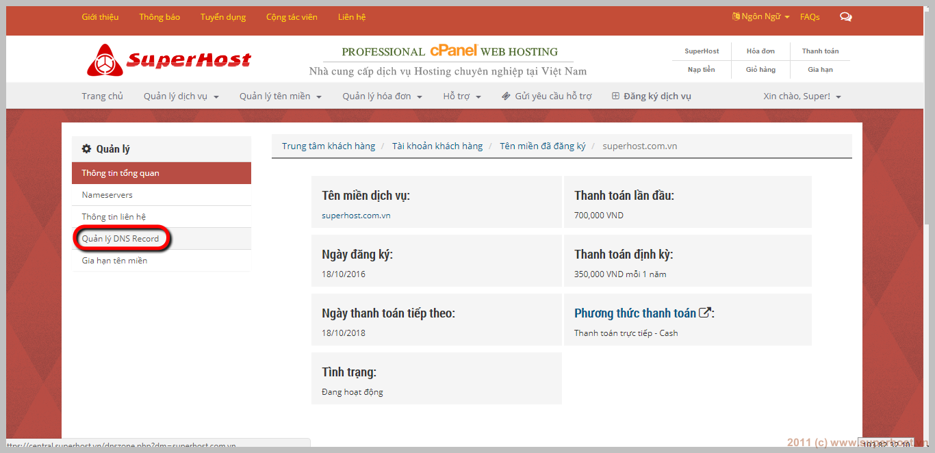Screen dimensions: 935x453
Task: Open the Liên hệ top link
Action: click(x=352, y=17)
